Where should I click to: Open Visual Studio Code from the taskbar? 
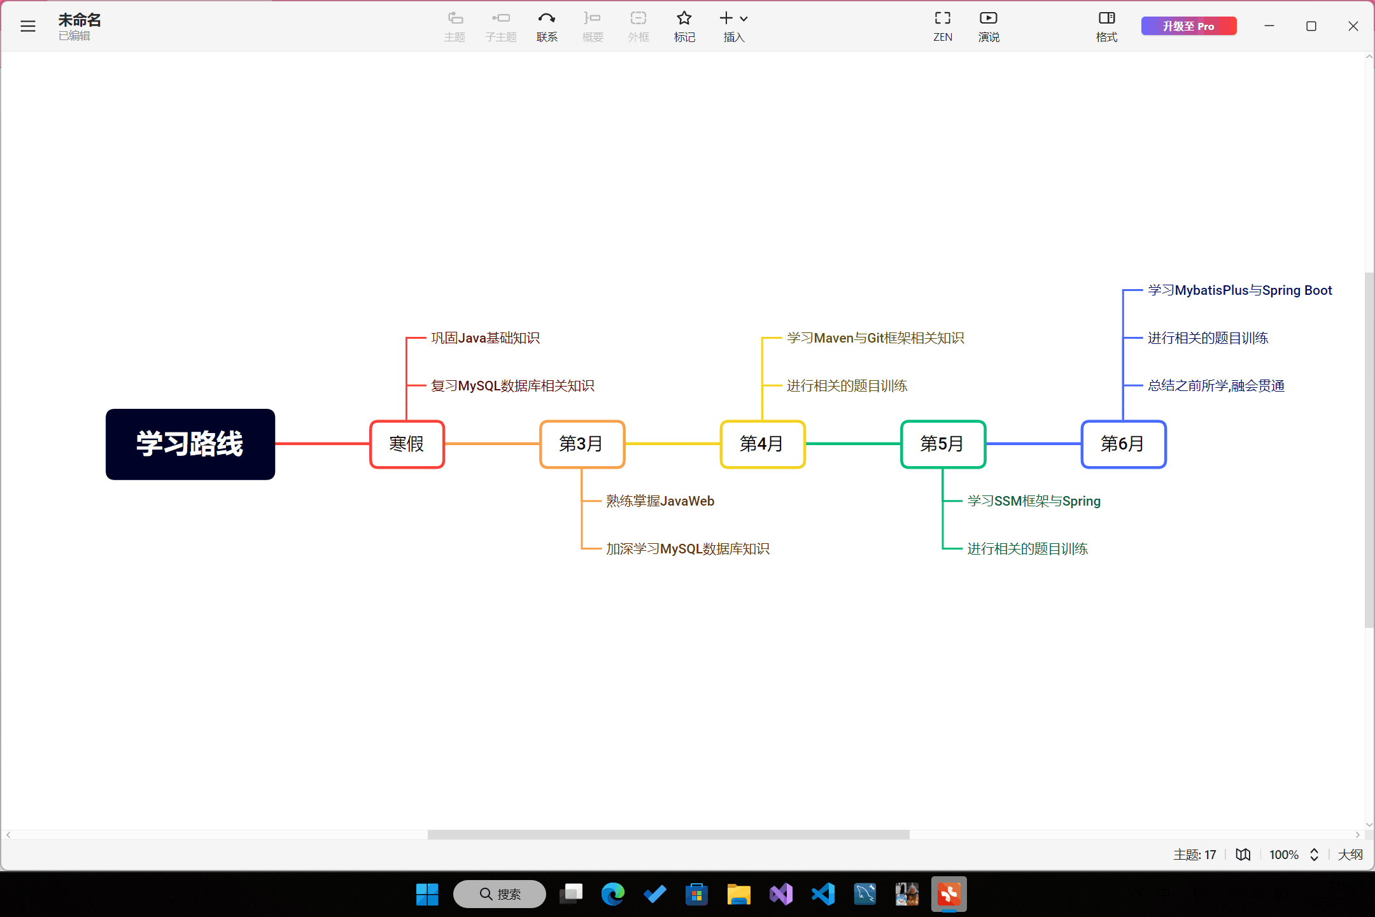(822, 894)
